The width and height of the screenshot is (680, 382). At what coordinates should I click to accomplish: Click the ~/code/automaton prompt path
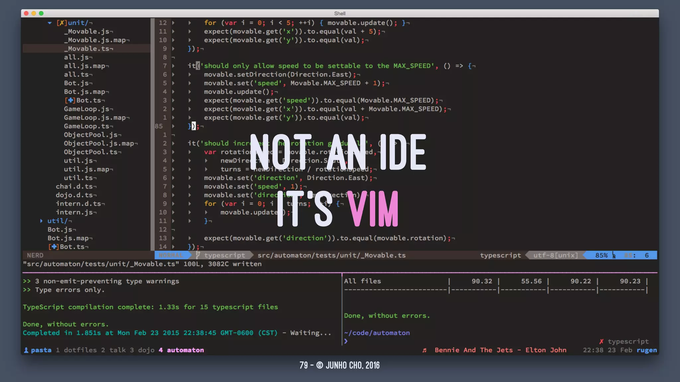coord(377,333)
